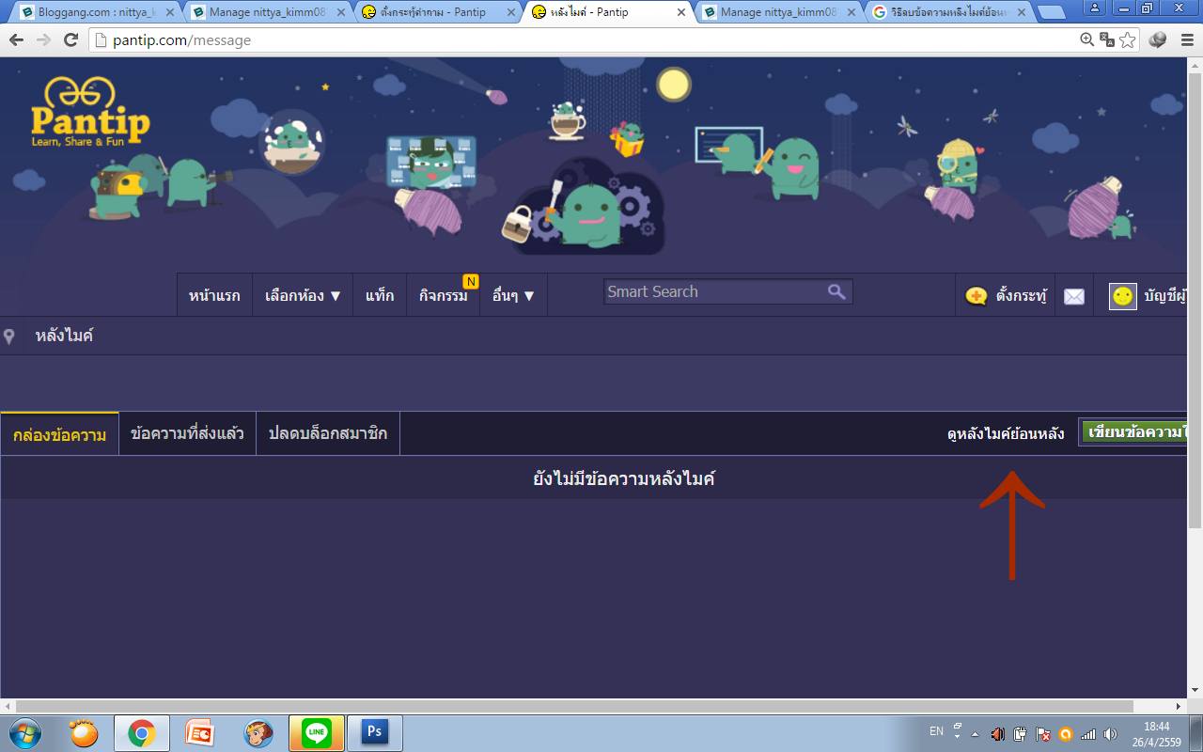
Task: Open the red presentation app on taskbar
Action: (x=200, y=733)
